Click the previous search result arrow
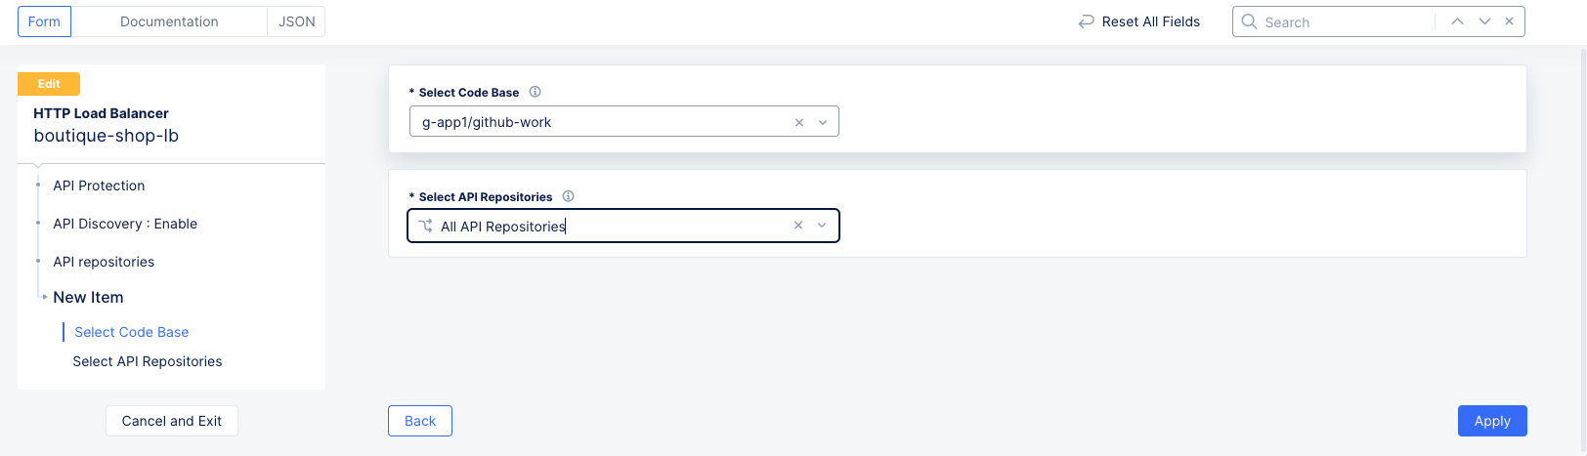This screenshot has height=456, width=1587. pyautogui.click(x=1457, y=21)
